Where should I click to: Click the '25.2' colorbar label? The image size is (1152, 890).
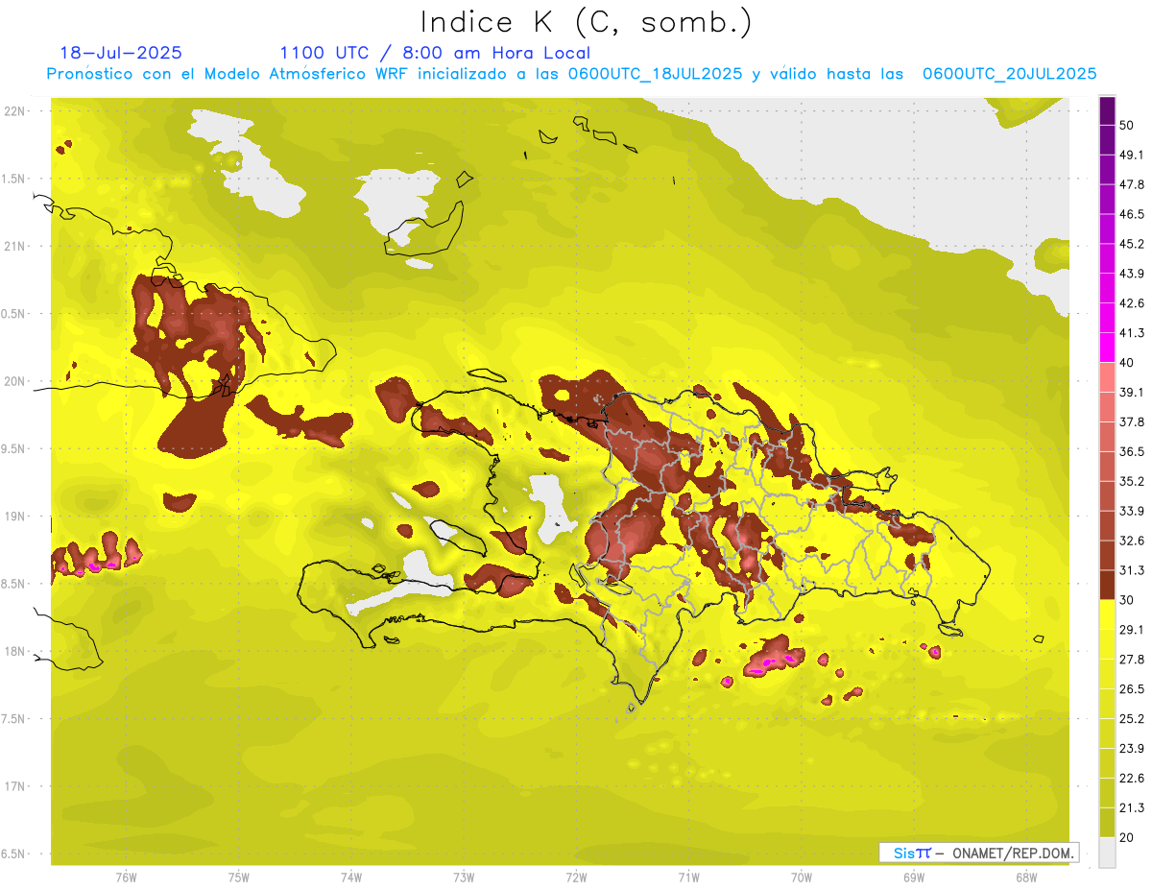1133,719
